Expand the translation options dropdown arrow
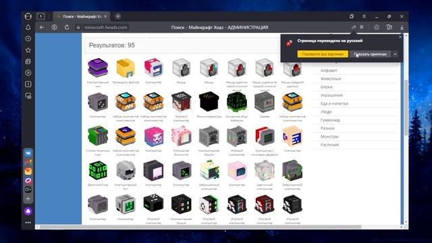 (x=395, y=54)
